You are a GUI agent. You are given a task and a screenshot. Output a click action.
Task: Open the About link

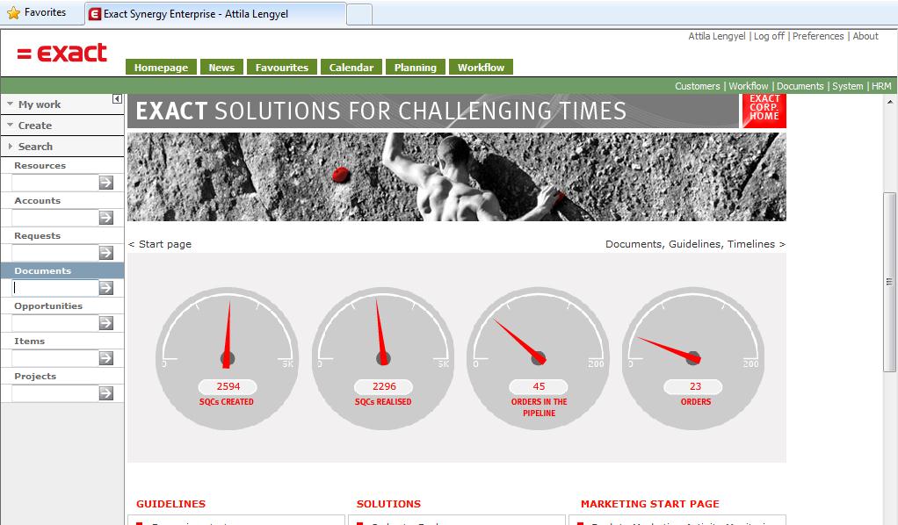(865, 36)
